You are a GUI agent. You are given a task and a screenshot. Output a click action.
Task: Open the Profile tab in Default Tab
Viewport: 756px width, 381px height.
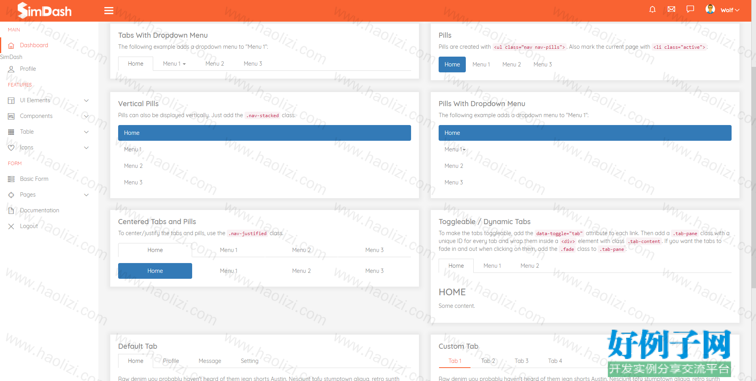click(171, 361)
